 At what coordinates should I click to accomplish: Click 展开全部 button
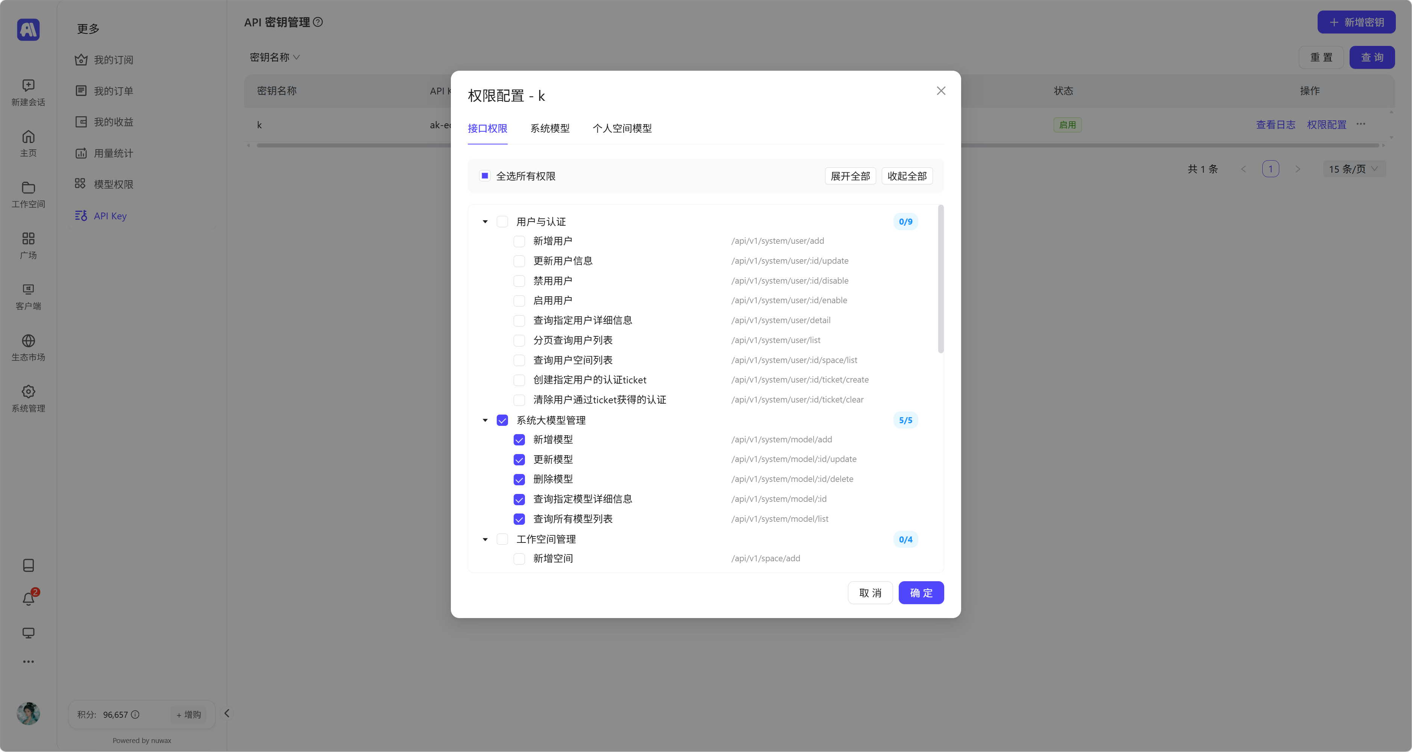pyautogui.click(x=850, y=176)
